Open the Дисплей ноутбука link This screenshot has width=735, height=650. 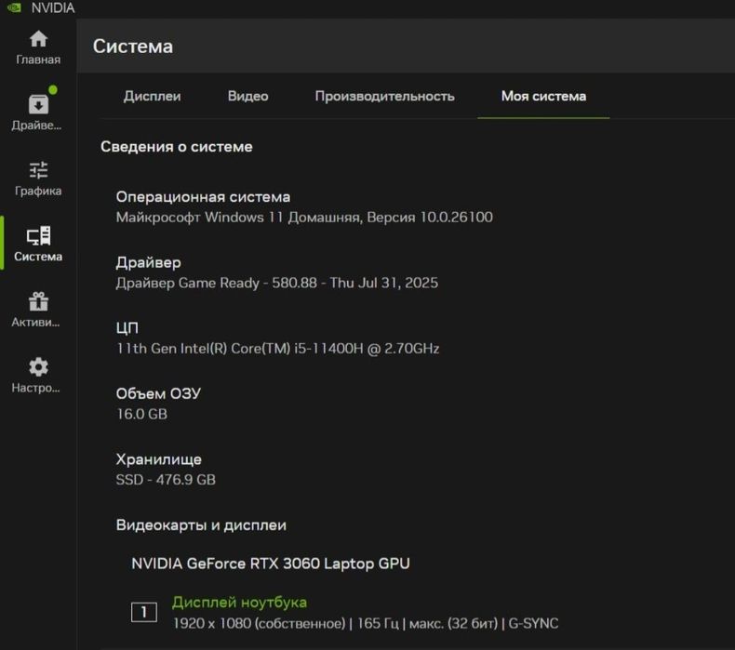[239, 603]
